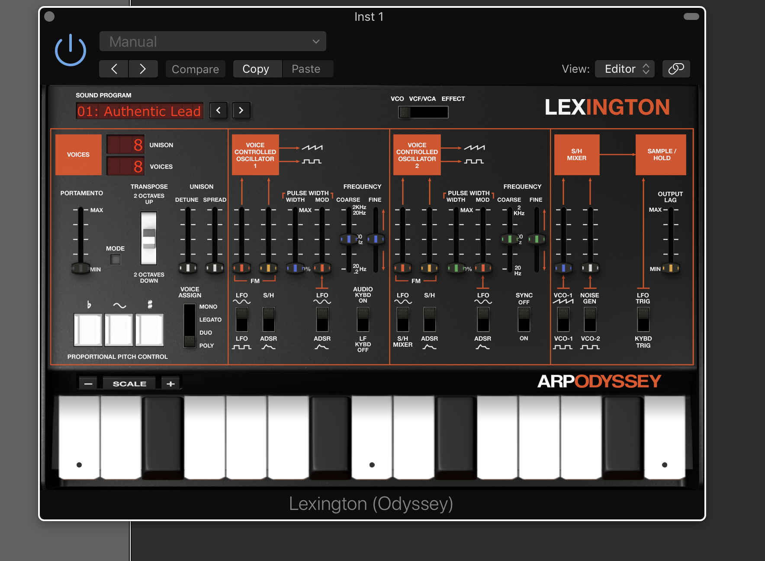
Task: Click the Compare button
Action: pyautogui.click(x=195, y=69)
